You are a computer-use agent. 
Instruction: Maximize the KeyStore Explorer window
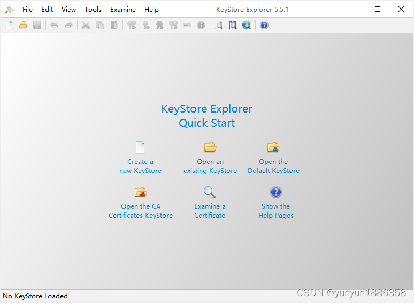378,9
